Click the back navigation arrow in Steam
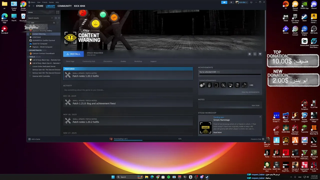 tap(29, 6)
